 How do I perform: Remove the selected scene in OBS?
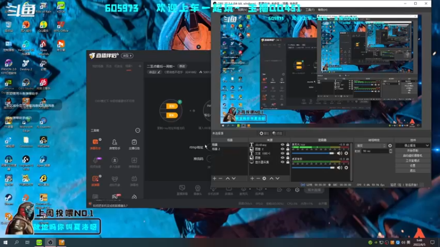coord(221,178)
